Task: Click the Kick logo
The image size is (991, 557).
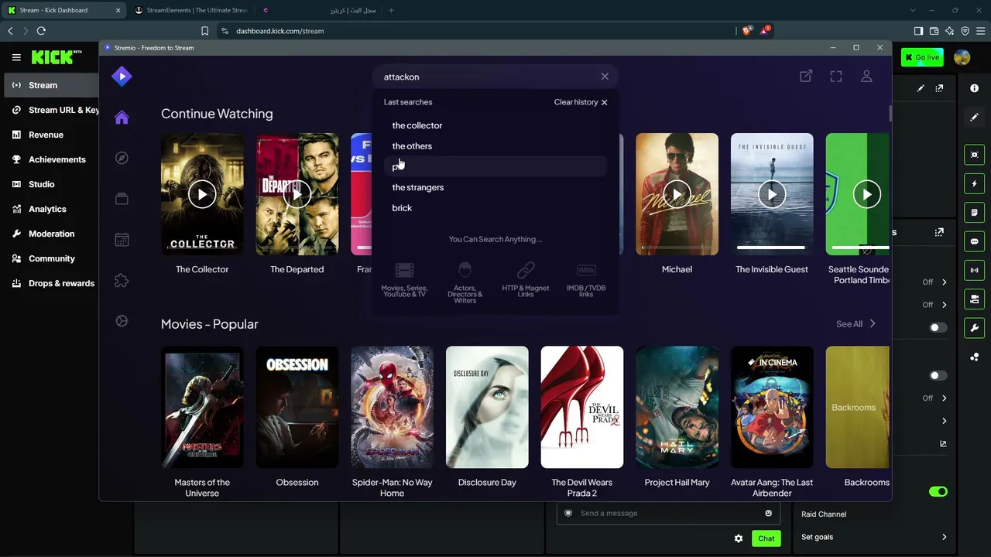Action: click(x=56, y=57)
